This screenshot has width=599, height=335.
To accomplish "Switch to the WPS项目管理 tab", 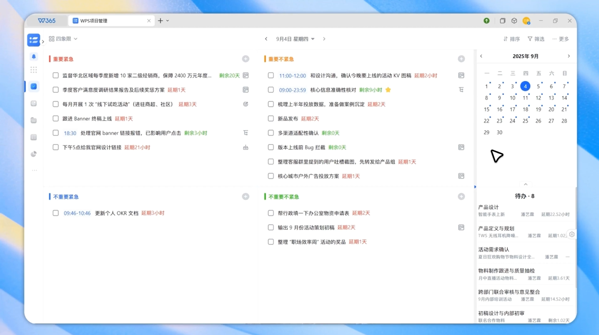I will pos(111,21).
